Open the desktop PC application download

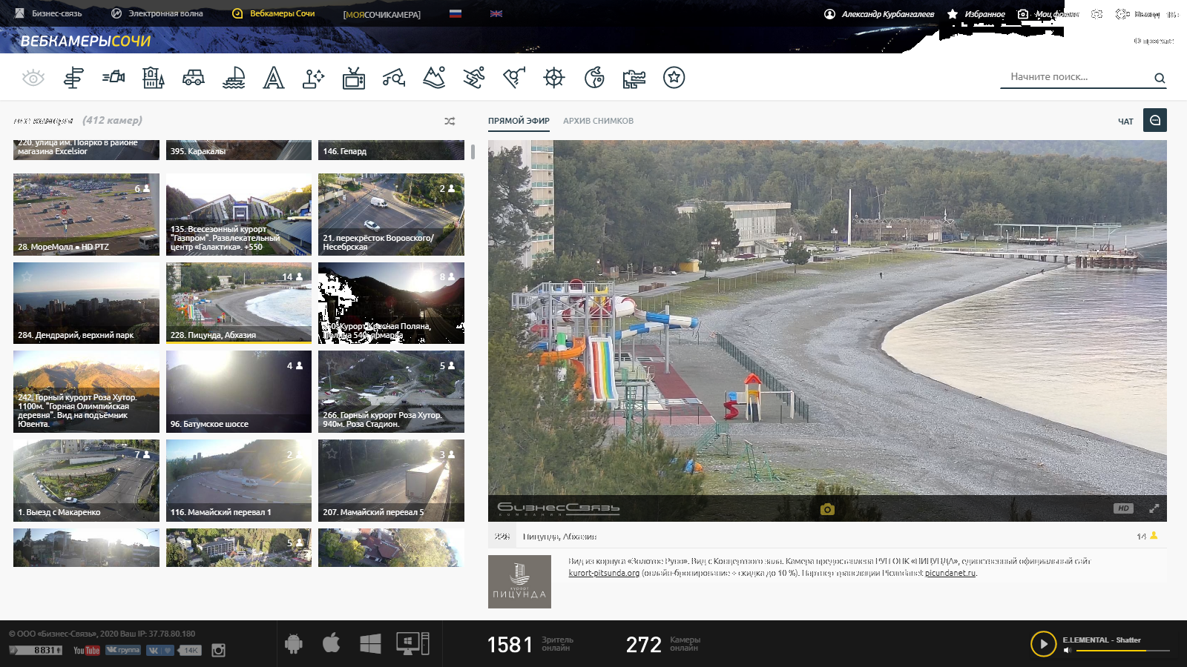(x=412, y=643)
